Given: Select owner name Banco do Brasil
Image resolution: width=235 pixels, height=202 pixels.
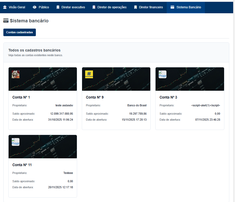Looking at the screenshot, I should pos(137,105).
